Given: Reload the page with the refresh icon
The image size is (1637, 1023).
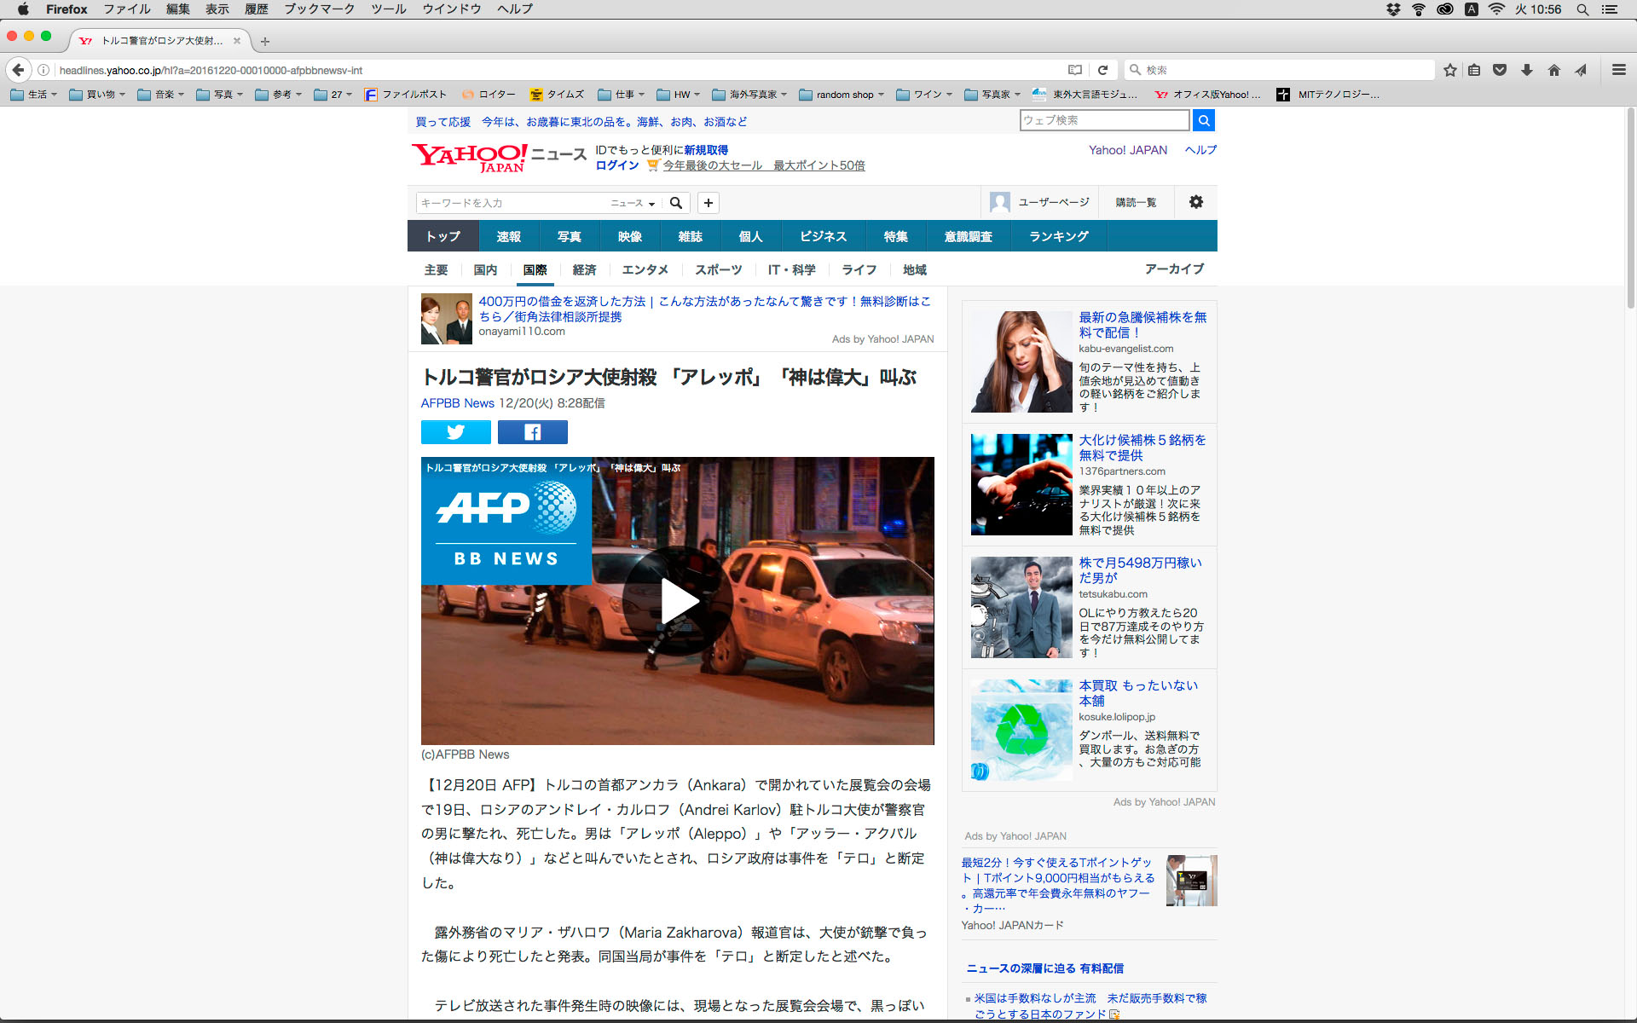Looking at the screenshot, I should (1102, 70).
